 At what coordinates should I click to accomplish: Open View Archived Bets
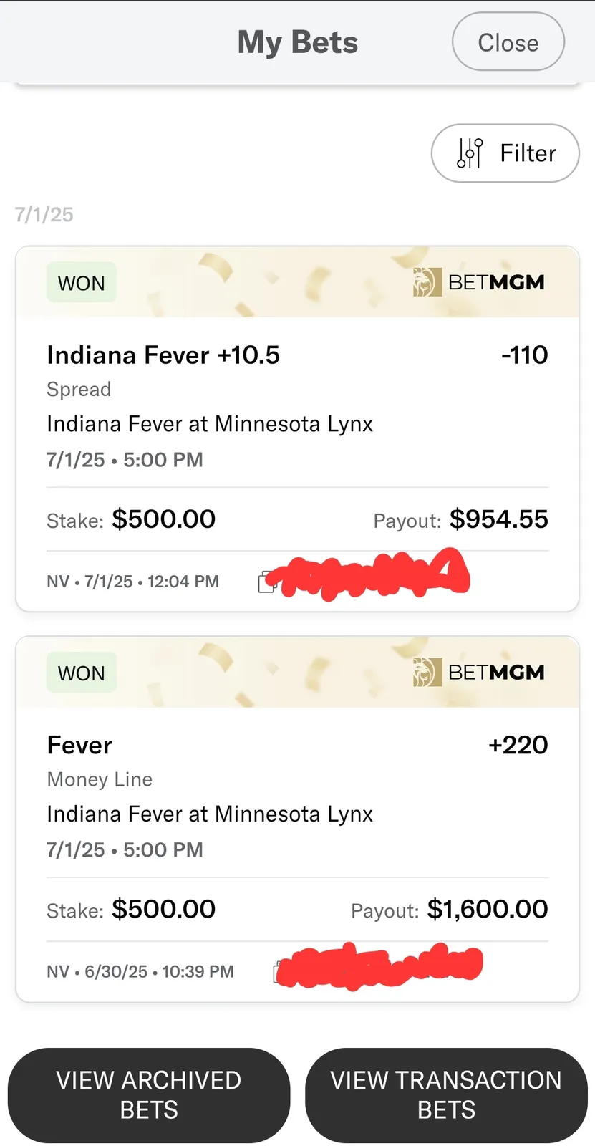149,1094
